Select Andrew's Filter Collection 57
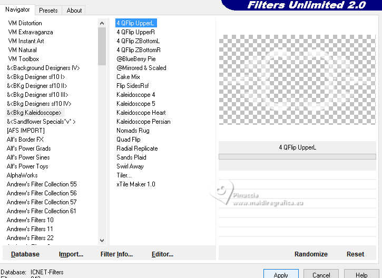Screen dimensions: 382x278 coord(42,202)
